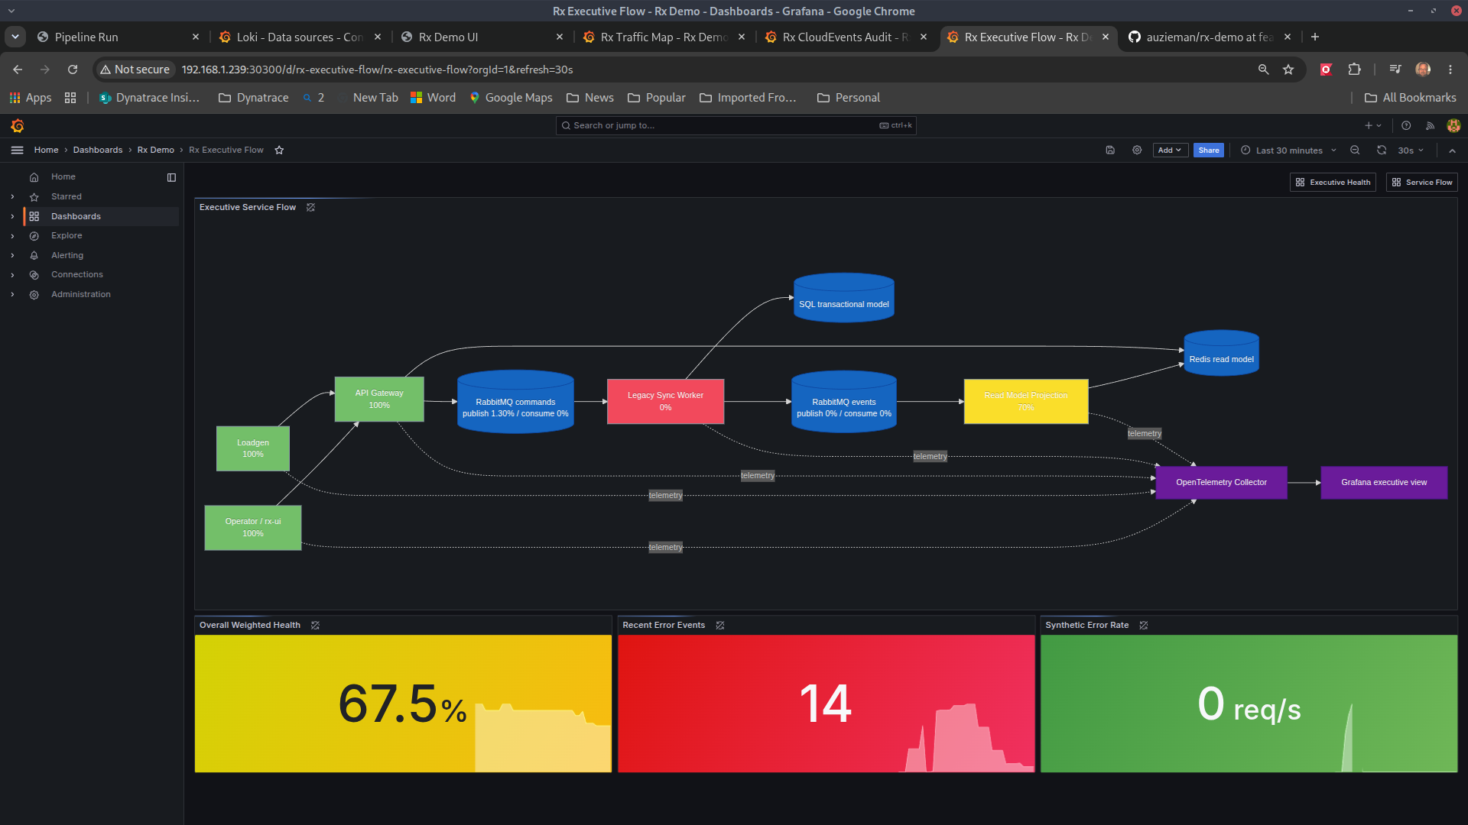
Task: Expand the Administration sidebar section
Action: (12, 294)
